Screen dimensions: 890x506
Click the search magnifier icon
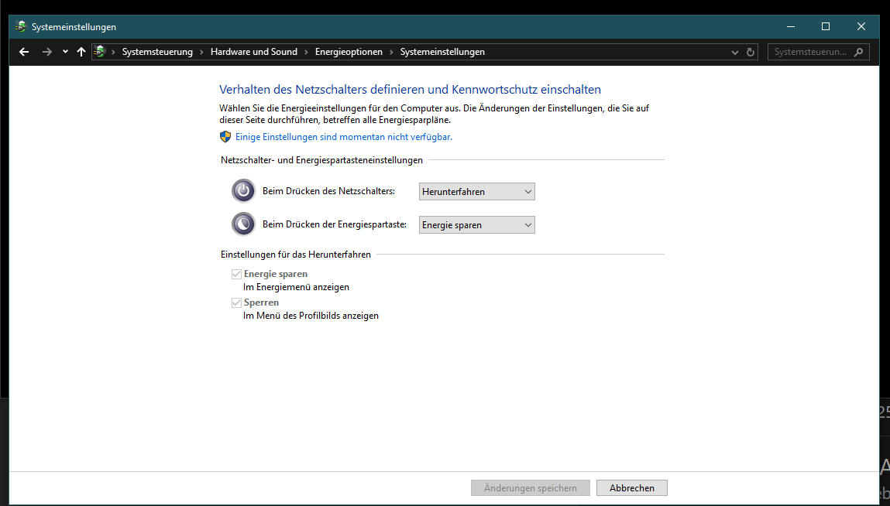(x=859, y=52)
